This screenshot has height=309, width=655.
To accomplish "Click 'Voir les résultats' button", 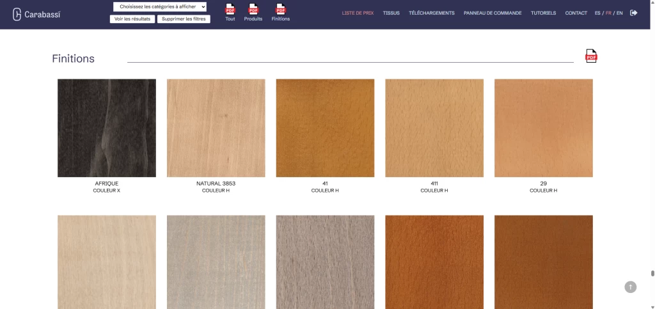I will pos(132,19).
